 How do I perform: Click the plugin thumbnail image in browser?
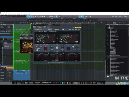113,51
